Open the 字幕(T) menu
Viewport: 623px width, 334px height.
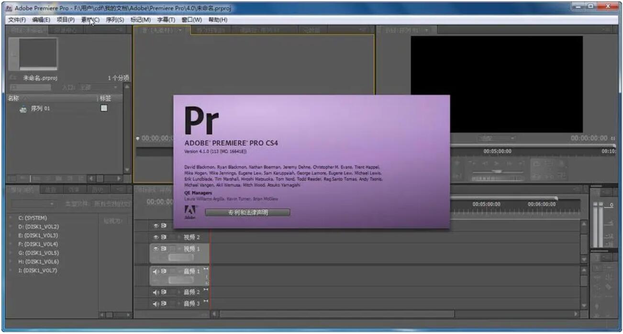click(166, 20)
